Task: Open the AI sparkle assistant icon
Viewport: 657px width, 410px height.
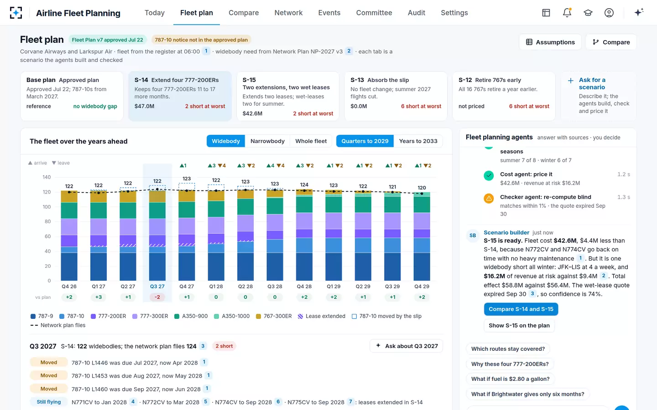Action: click(x=639, y=12)
